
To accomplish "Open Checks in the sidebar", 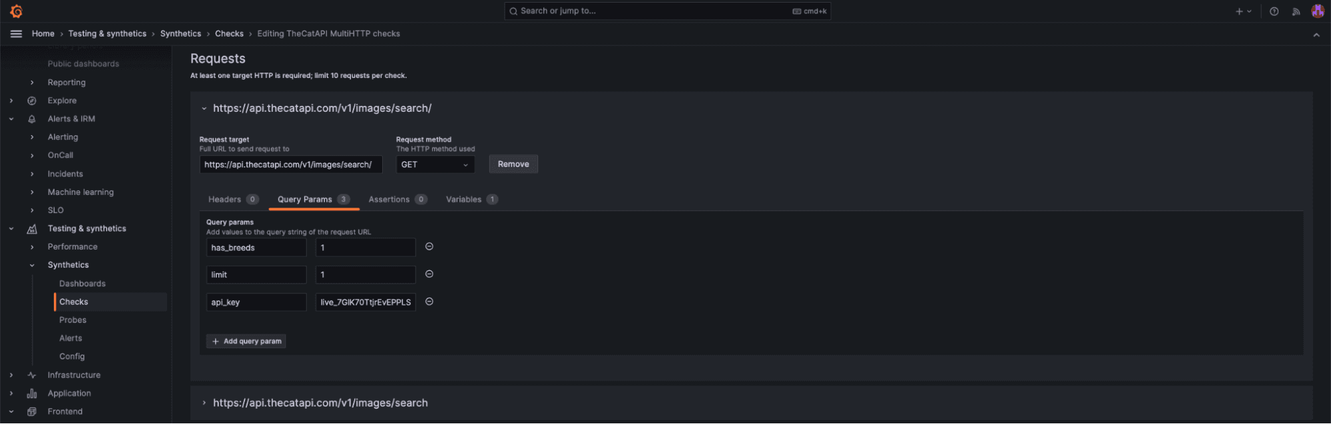I will point(74,302).
